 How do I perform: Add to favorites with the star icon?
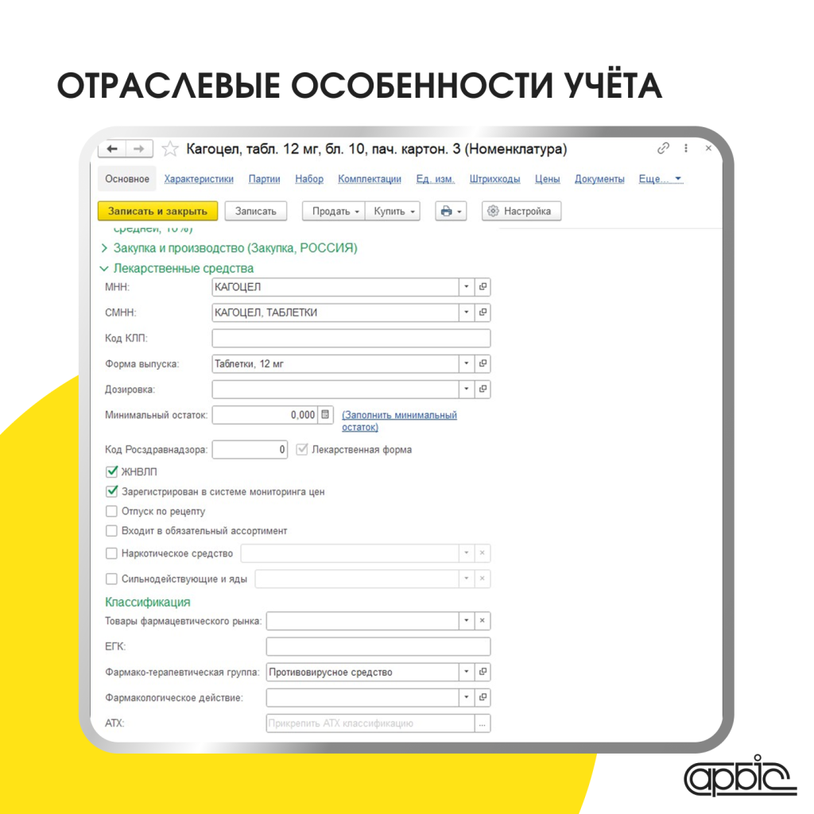click(x=170, y=149)
